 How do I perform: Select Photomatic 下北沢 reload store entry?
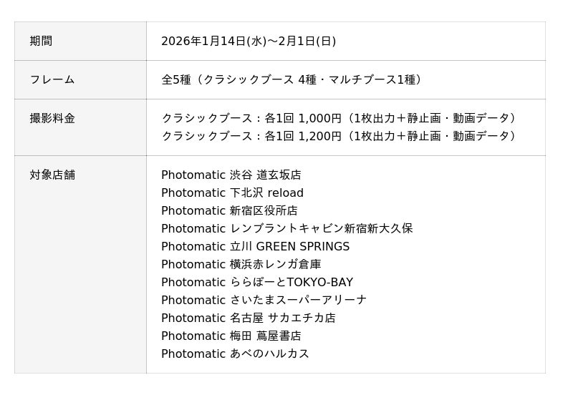click(x=232, y=193)
